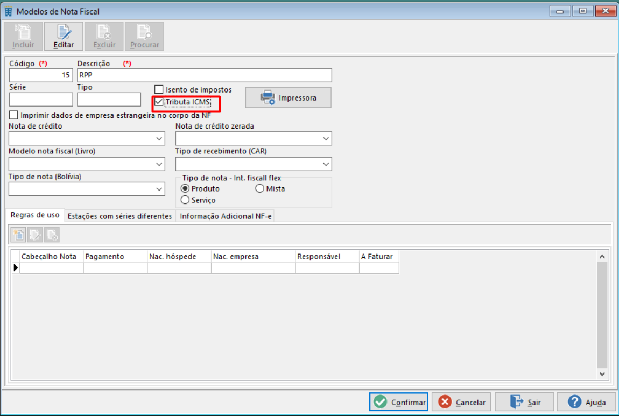Image resolution: width=619 pixels, height=416 pixels.
Task: Select the Mista radio button
Action: pyautogui.click(x=259, y=189)
